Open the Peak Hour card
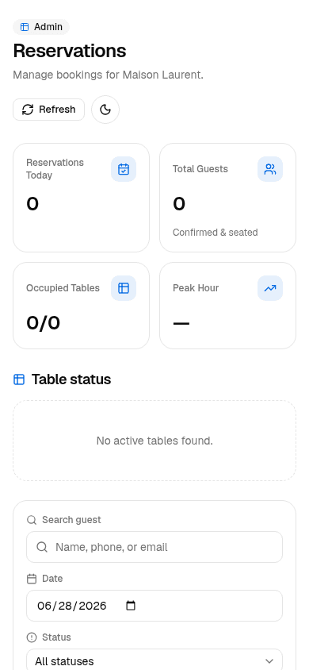The width and height of the screenshot is (309, 670). point(227,306)
